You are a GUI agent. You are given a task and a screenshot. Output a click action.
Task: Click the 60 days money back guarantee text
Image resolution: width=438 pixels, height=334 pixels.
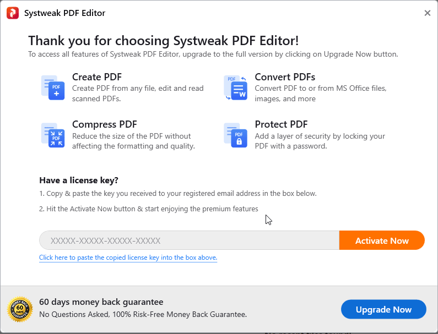[101, 302]
